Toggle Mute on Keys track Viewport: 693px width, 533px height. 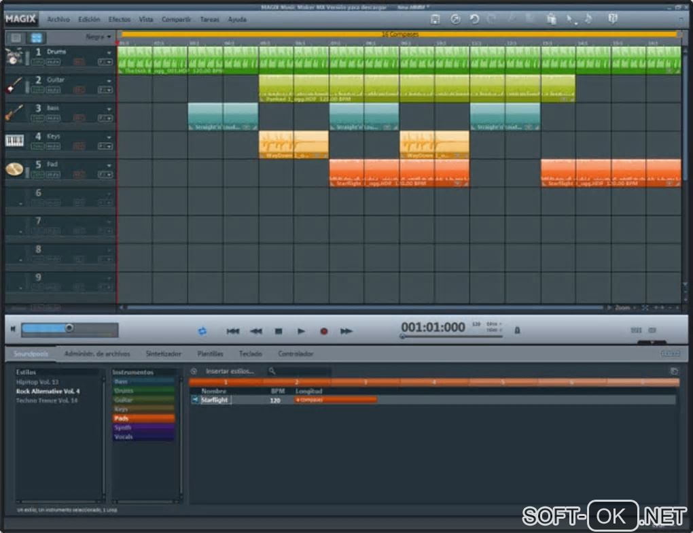[x=53, y=146]
